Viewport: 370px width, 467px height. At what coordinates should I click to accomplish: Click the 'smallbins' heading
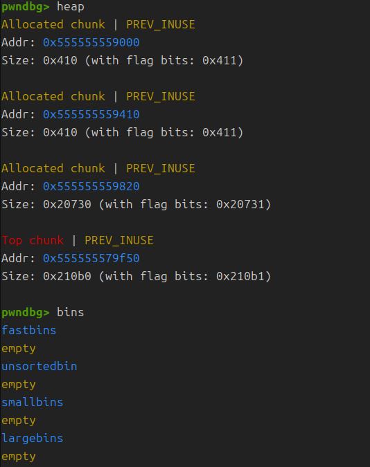point(33,402)
